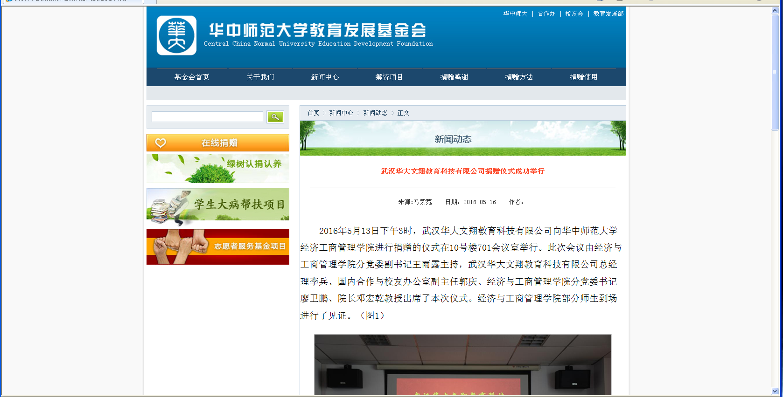The height and width of the screenshot is (397, 783).
Task: Click the red article title headline
Action: 462,171
